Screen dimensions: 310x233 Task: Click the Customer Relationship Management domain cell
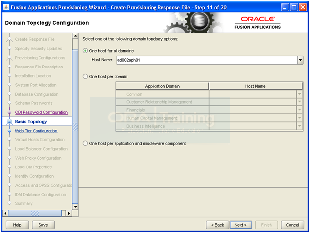click(x=162, y=102)
